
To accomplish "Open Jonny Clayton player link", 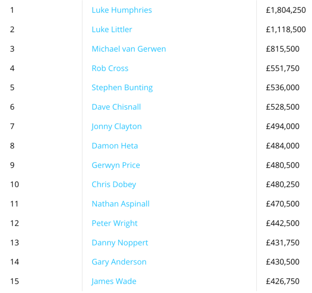I will [x=116, y=127].
